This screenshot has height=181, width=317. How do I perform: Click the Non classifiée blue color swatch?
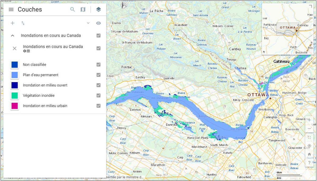pyautogui.click(x=15, y=64)
